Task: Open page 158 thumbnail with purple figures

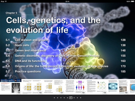Action: click(75, 87)
